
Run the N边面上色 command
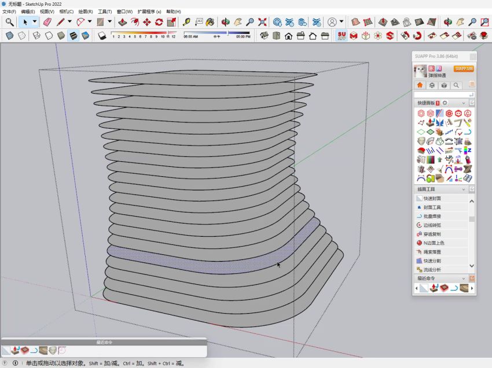point(442,243)
